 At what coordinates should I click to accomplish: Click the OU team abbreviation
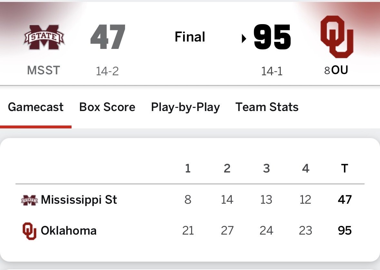340,70
